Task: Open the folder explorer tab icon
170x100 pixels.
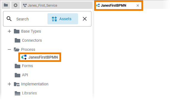Action: point(6,5)
